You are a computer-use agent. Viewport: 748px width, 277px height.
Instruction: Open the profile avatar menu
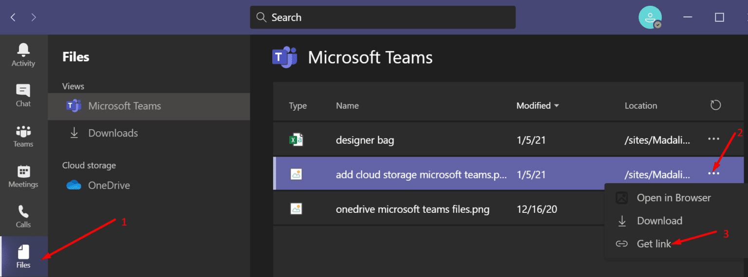coord(650,17)
